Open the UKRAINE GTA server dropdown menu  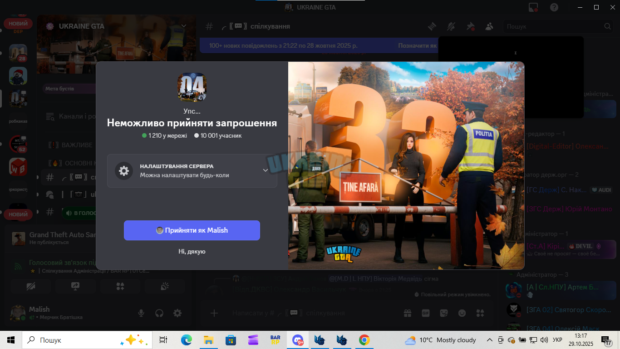(x=184, y=26)
